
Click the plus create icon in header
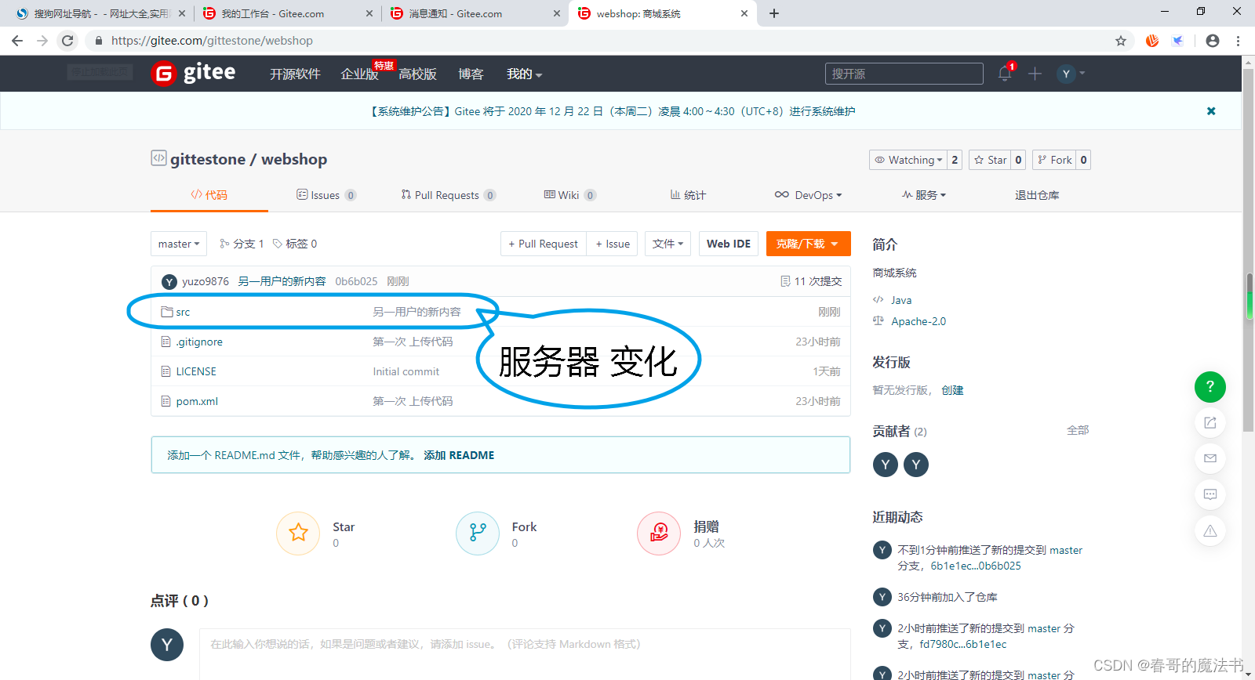[1035, 74]
